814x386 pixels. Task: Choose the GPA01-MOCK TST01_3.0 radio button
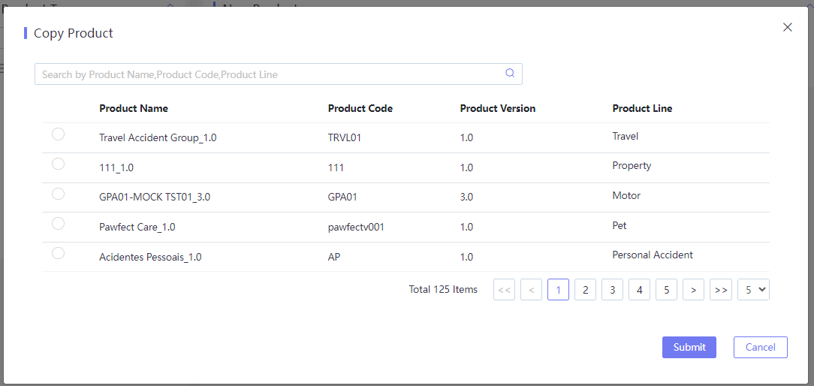[x=58, y=194]
